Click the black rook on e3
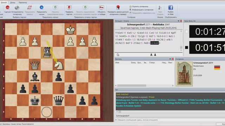Screen dimensions: 225x126 [47, 52]
